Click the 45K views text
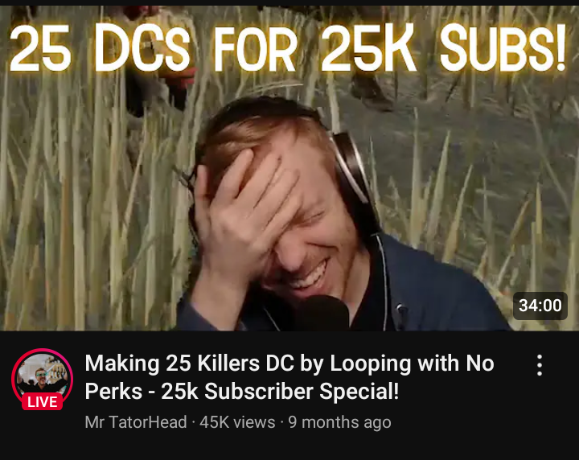This screenshot has width=579, height=460. (x=237, y=422)
